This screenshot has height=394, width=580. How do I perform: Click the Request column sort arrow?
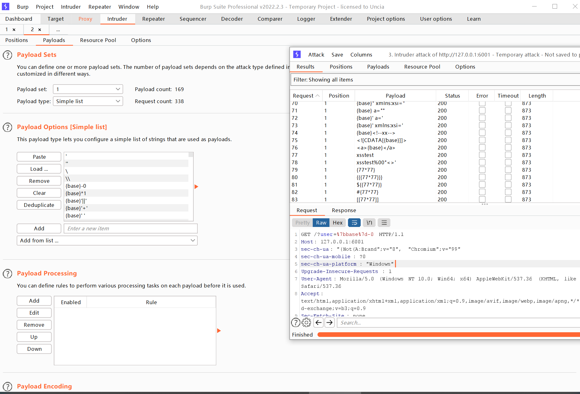click(318, 96)
